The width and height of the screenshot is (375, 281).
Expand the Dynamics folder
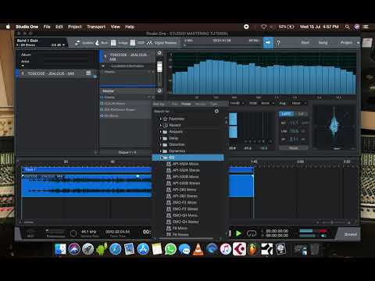161,151
